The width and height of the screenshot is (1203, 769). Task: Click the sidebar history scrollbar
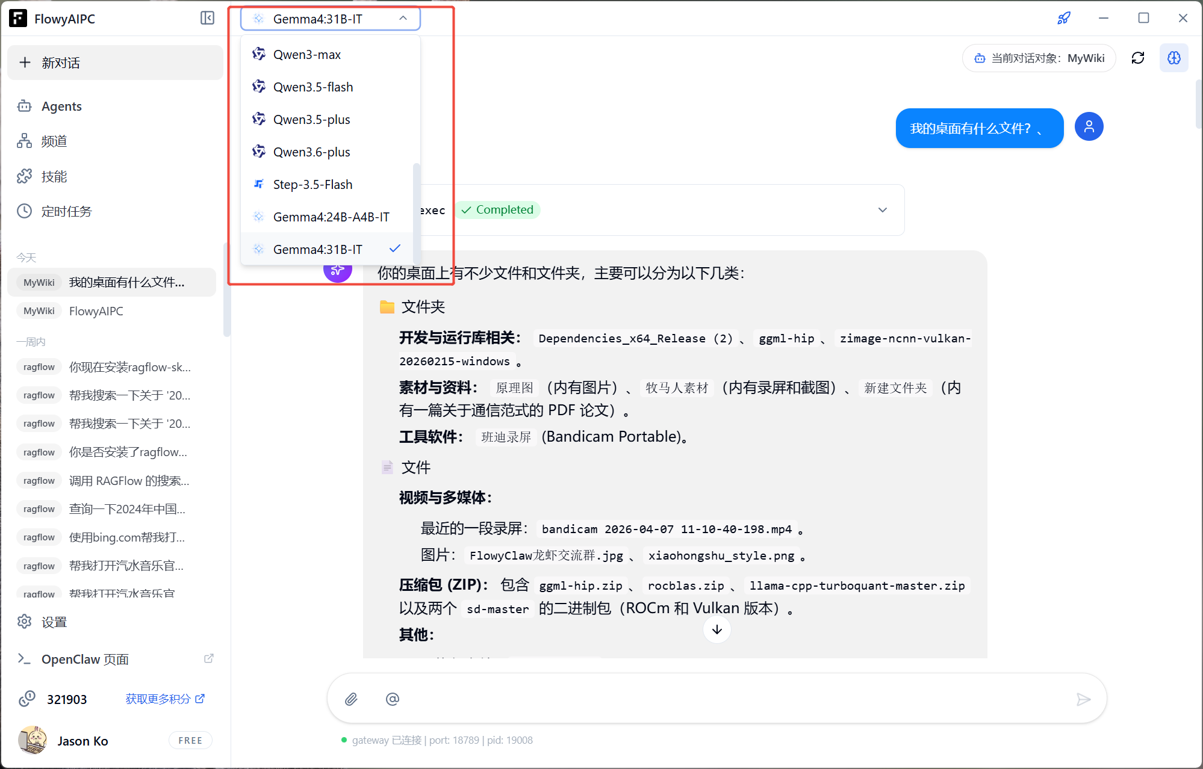tap(226, 289)
